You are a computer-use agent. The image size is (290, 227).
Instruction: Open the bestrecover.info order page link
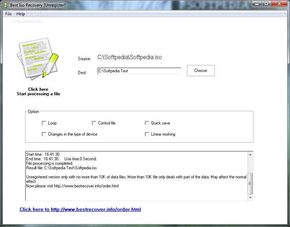click(x=80, y=209)
